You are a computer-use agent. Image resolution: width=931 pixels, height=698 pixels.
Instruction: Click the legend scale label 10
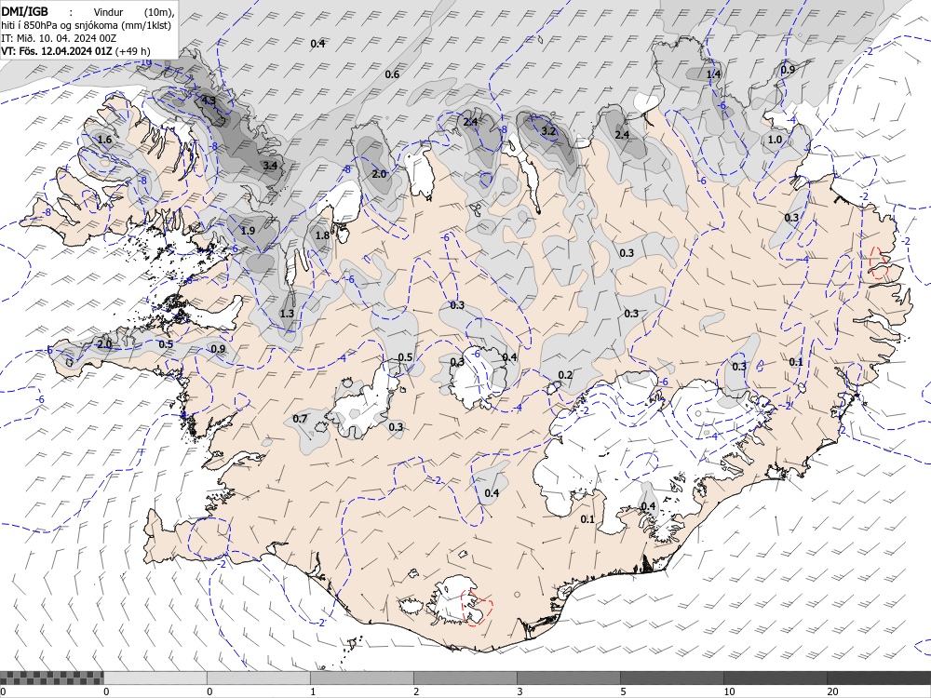pos(729,691)
